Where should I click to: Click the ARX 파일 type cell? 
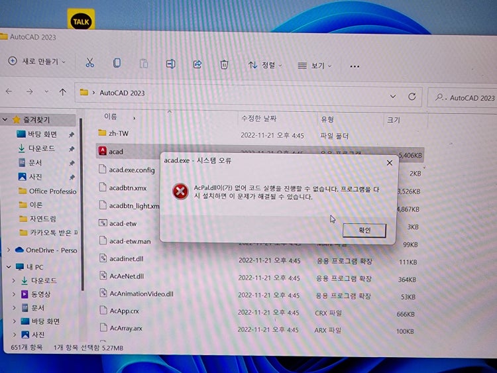[x=328, y=330]
